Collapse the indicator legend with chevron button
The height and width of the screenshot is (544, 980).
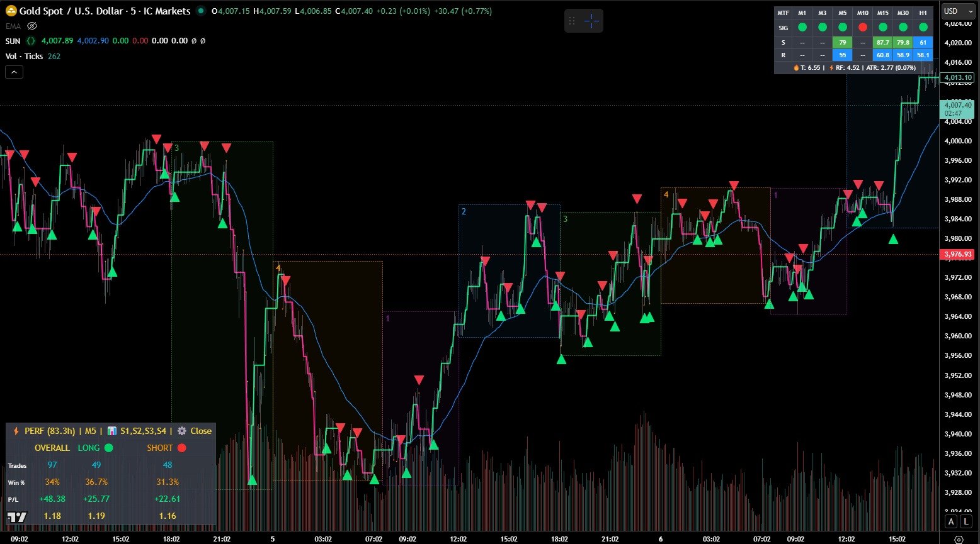click(x=14, y=72)
